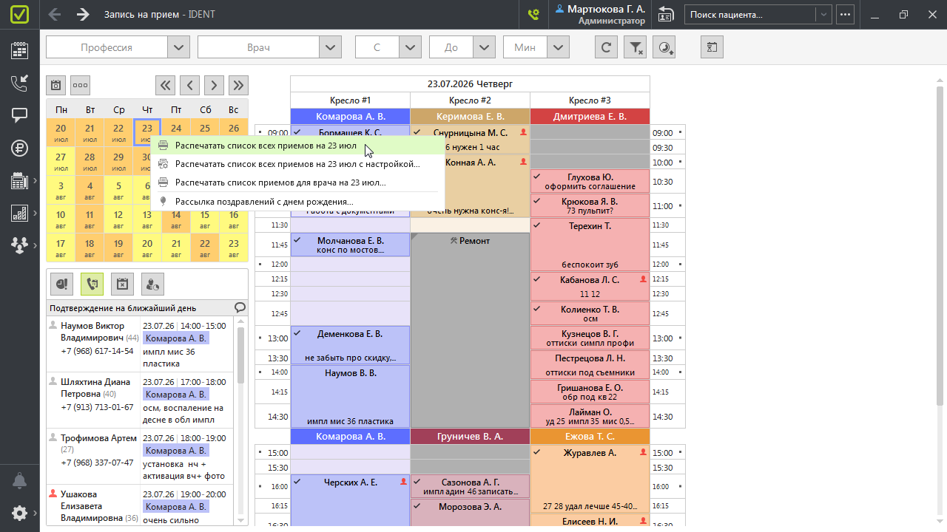Select Наумов Виктор Владимирович confirmation entry
The height and width of the screenshot is (532, 947).
[x=140, y=345]
